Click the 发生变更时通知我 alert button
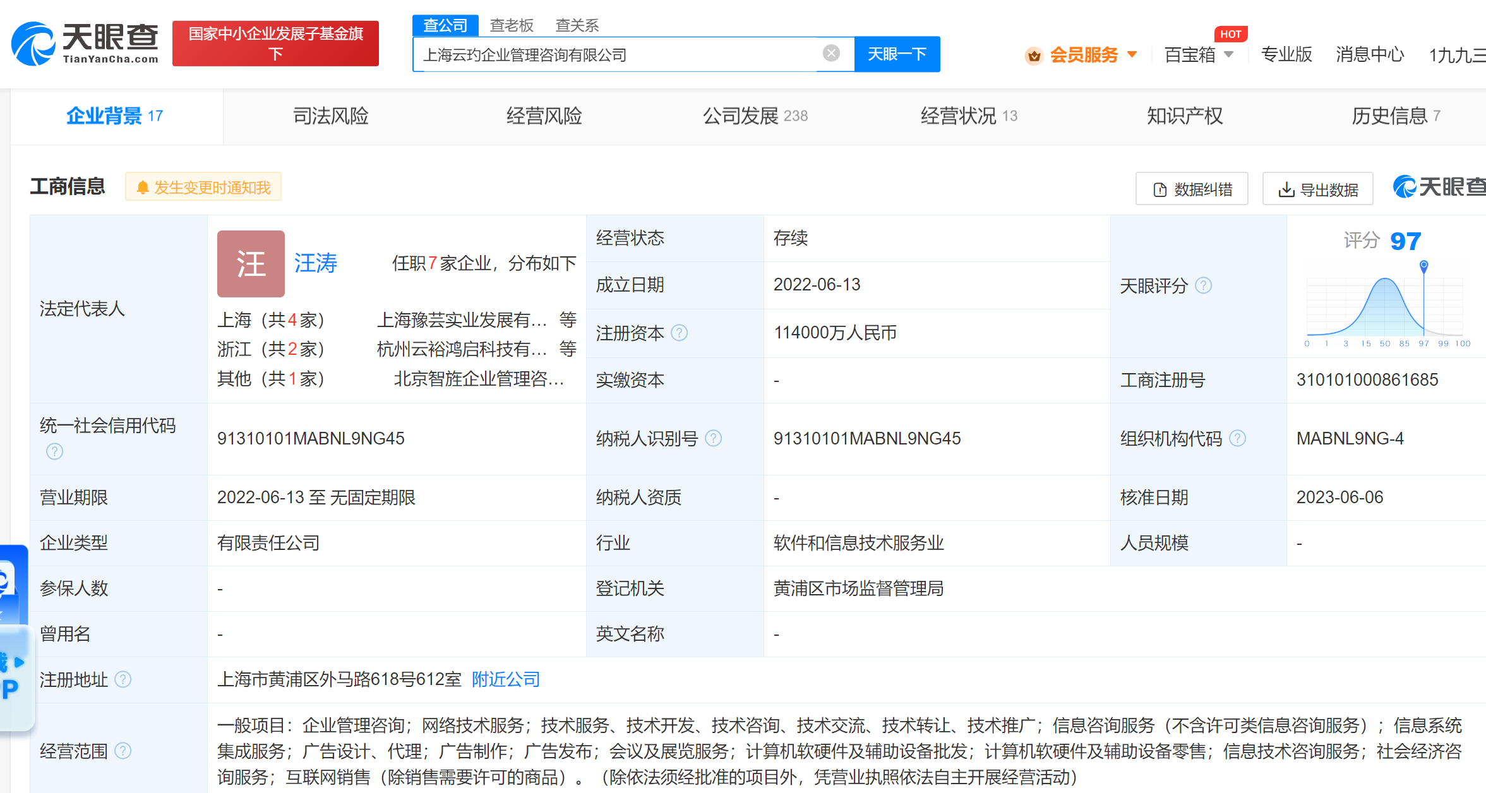The height and width of the screenshot is (793, 1486). [x=203, y=188]
